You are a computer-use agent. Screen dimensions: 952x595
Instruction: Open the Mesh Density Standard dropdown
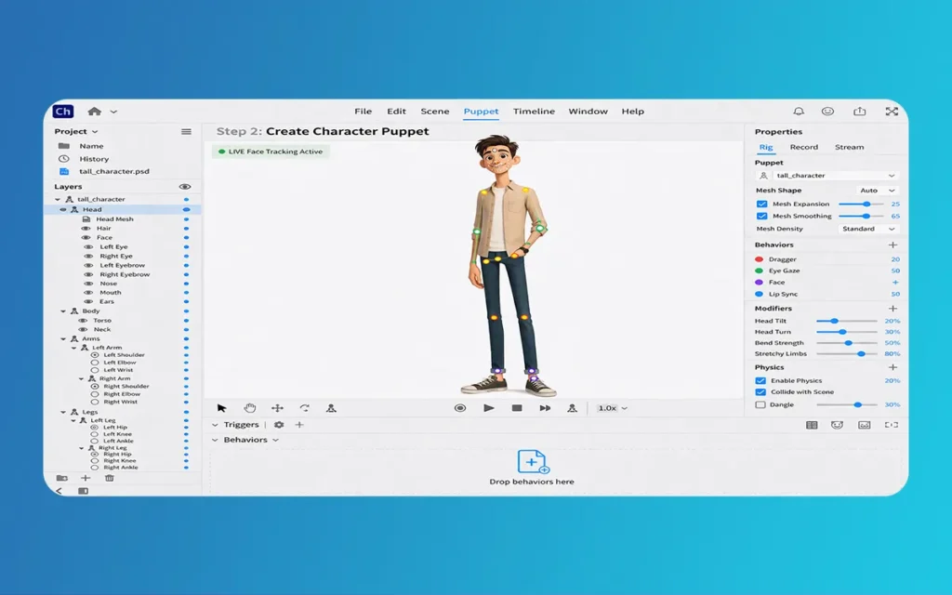tap(868, 229)
